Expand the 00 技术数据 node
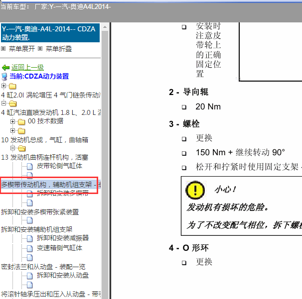This screenshot has height=299, width=302. (x=12, y=121)
